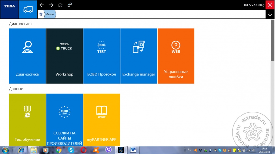This screenshot has height=154, width=275.
Task: Open Skype from the taskbar
Action: pyautogui.click(x=71, y=150)
